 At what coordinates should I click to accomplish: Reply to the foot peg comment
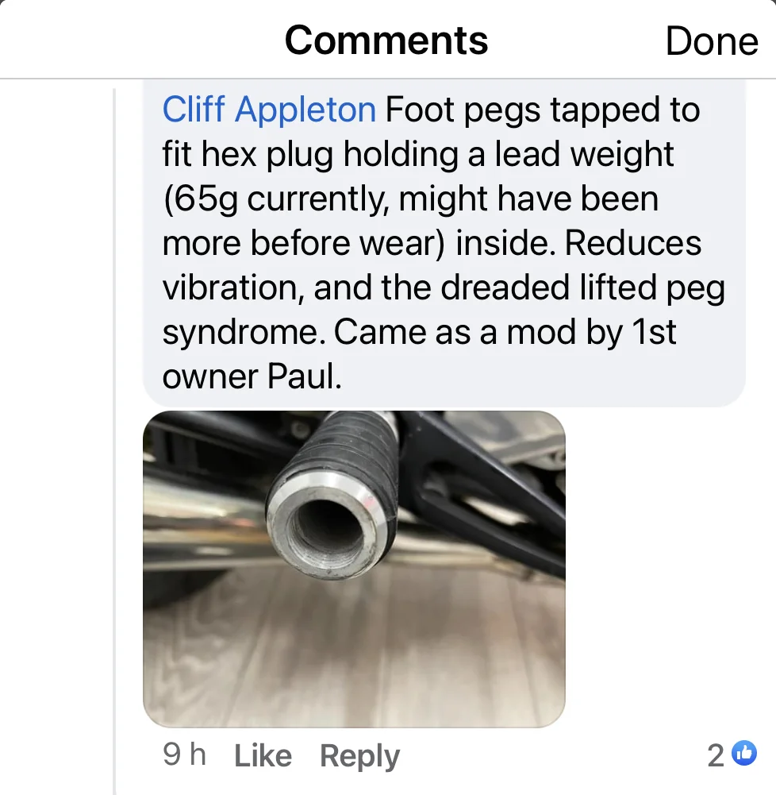click(x=359, y=756)
